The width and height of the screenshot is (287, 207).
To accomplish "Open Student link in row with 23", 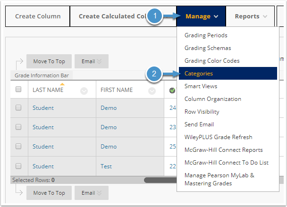I will click(x=43, y=127).
